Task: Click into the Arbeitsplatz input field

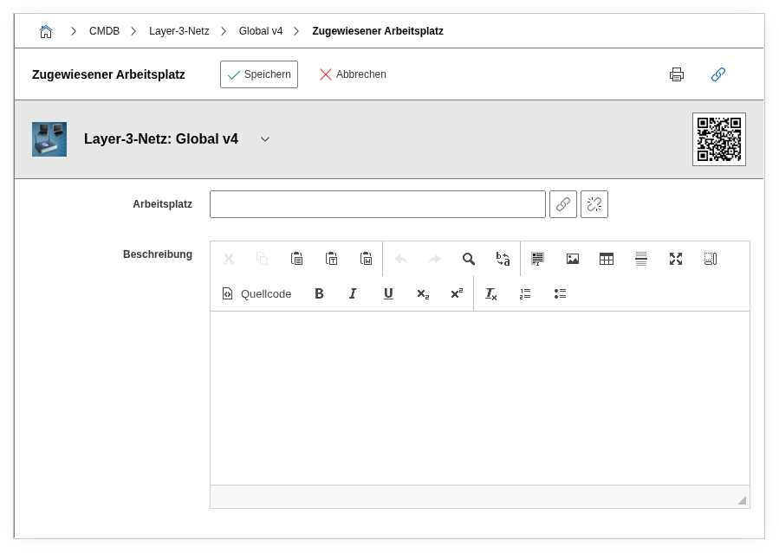Action: tap(377, 204)
